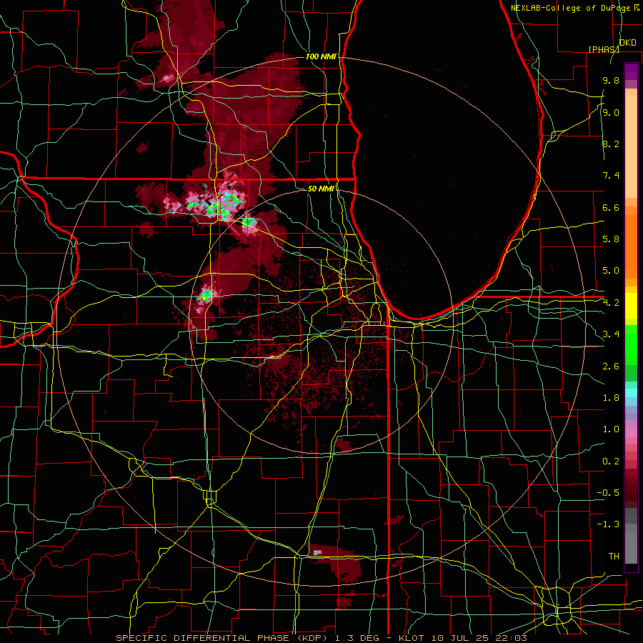Click the [PHAS] product label
The height and width of the screenshot is (643, 643).
[604, 49]
